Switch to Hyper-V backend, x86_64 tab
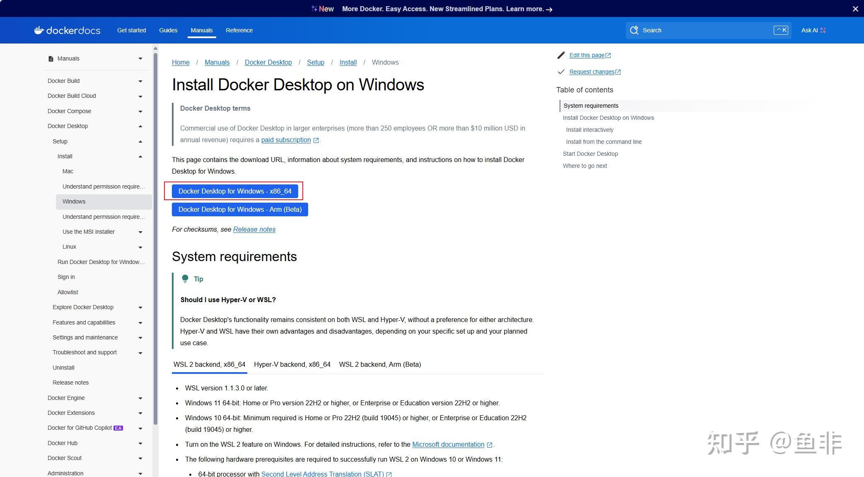864x477 pixels. pos(292,364)
